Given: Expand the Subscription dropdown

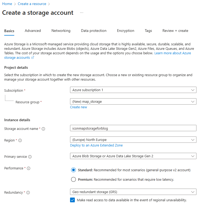Looking at the screenshot, I should (x=133, y=90).
